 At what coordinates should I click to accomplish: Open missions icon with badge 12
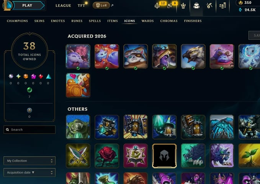coord(157,6)
